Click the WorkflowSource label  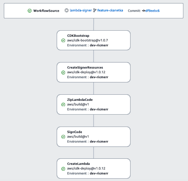46,11
